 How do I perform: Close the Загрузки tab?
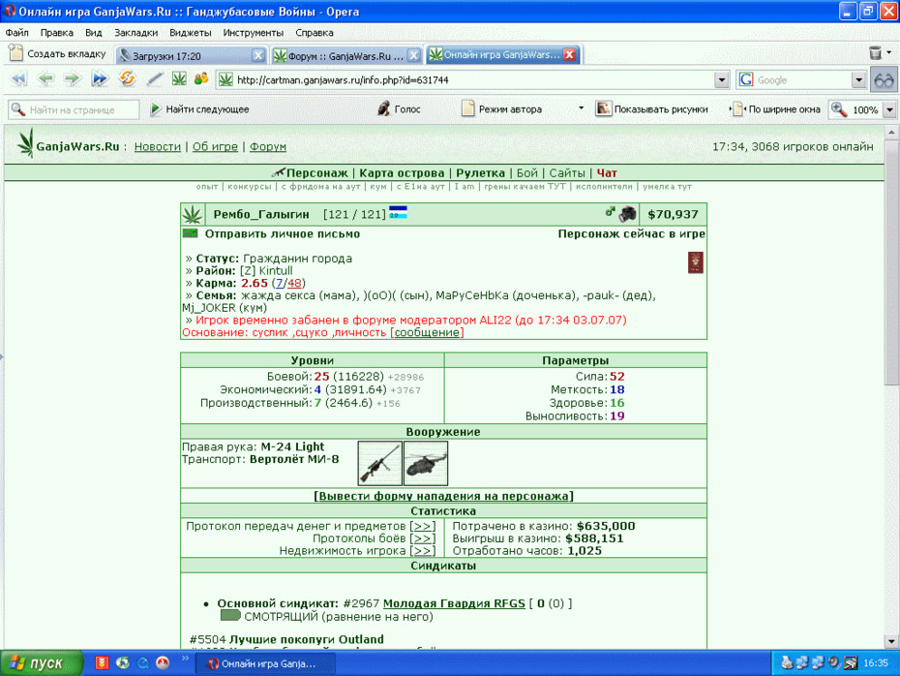pyautogui.click(x=257, y=56)
